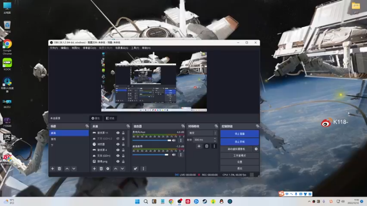Open the 文件(F) File menu in OBS
This screenshot has height=206, width=367.
[54, 48]
